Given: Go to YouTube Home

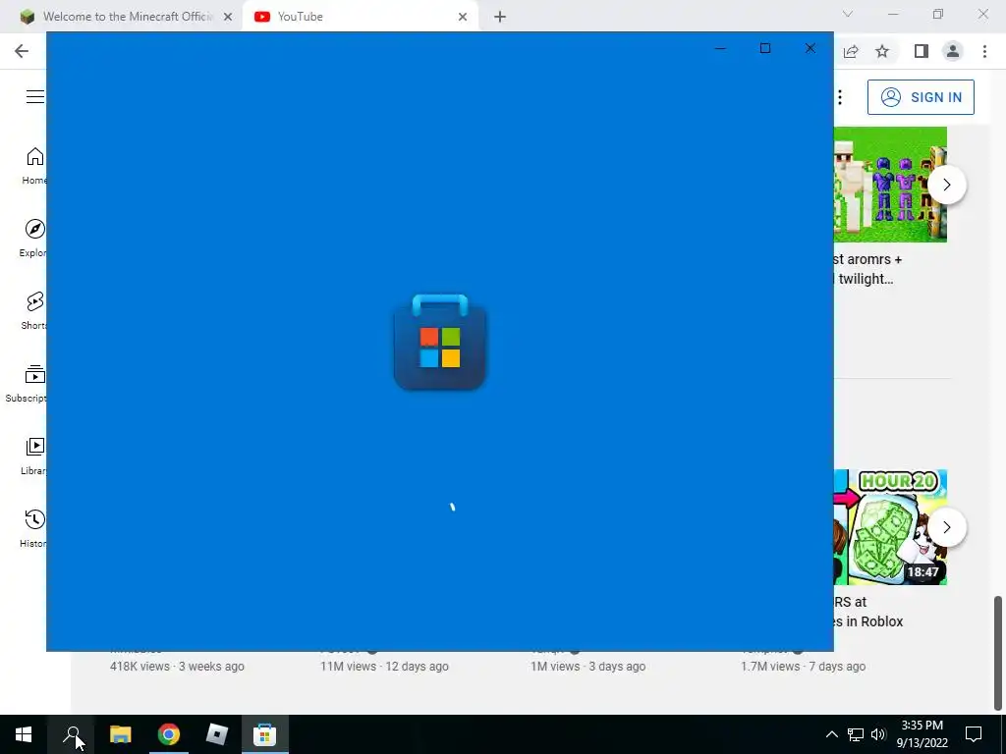Looking at the screenshot, I should 34,165.
